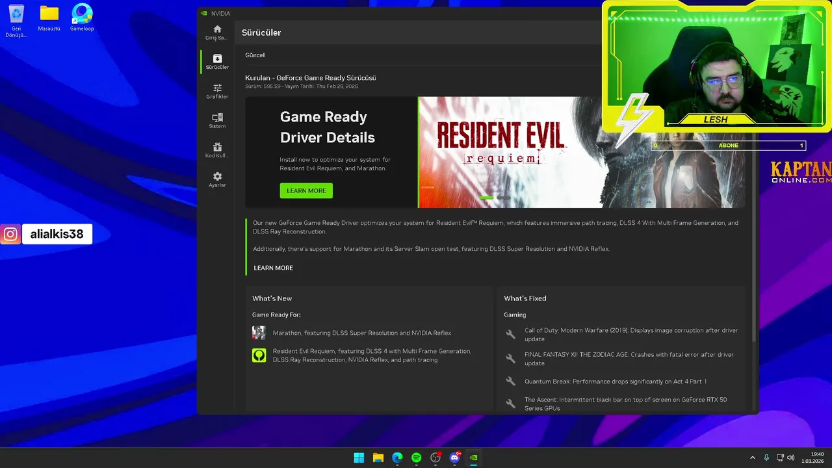The height and width of the screenshot is (468, 832).
Task: Select the second carousel indicator dot
Action: 504,197
